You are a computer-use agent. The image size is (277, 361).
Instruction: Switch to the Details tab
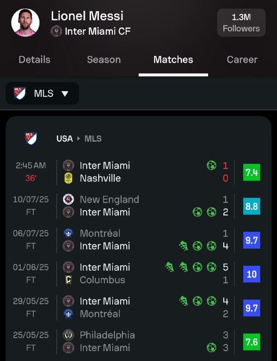(x=35, y=60)
